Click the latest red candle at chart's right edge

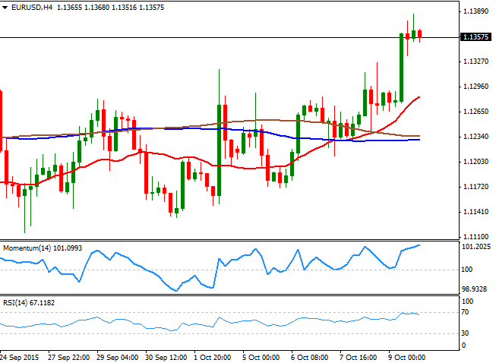420,33
